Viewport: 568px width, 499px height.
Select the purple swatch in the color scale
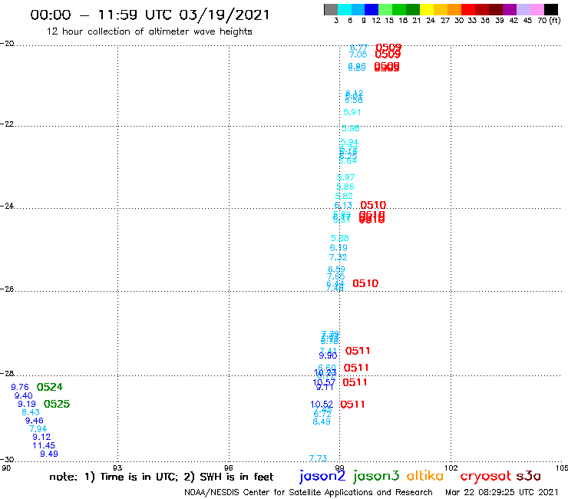click(510, 9)
